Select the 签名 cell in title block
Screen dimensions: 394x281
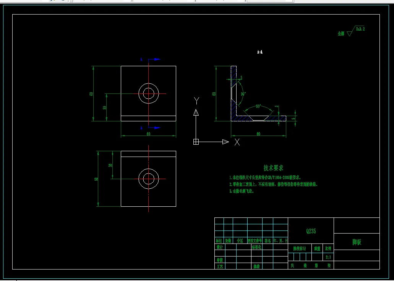point(268,241)
